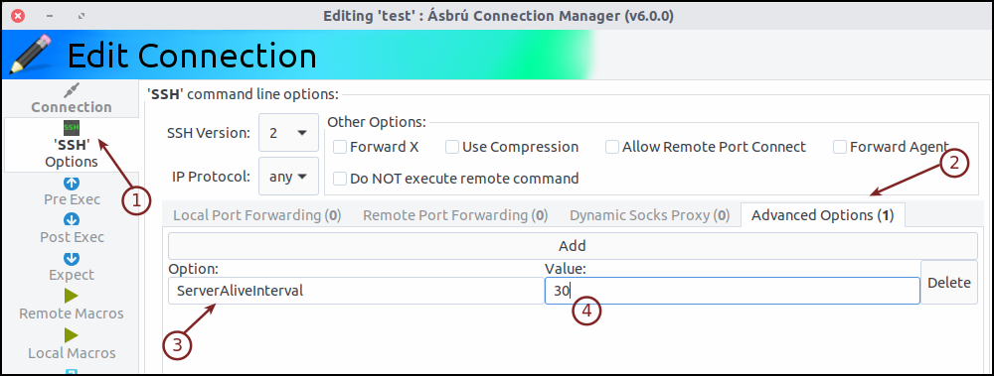The image size is (994, 376).
Task: Enable the Forward X checkbox
Action: coord(340,147)
